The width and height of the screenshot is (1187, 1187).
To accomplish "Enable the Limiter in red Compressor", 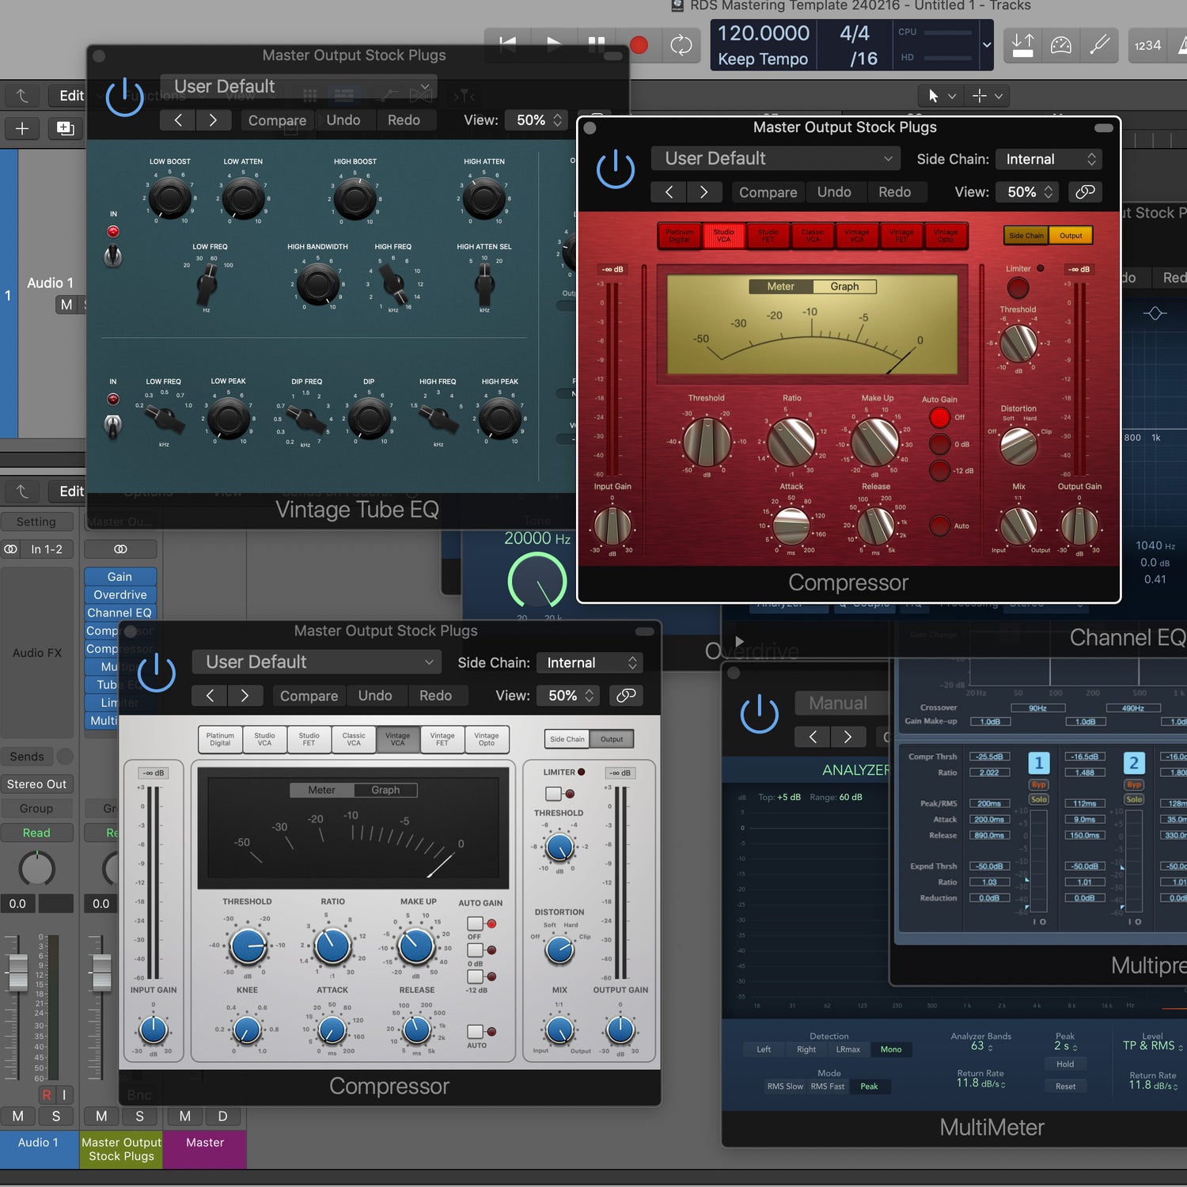I will click(1018, 287).
